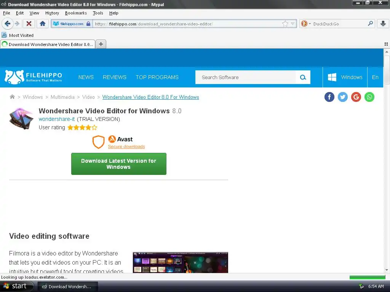Image resolution: width=390 pixels, height=292 pixels.
Task: Open DuckDuckGo search engine selector
Action: [306, 24]
